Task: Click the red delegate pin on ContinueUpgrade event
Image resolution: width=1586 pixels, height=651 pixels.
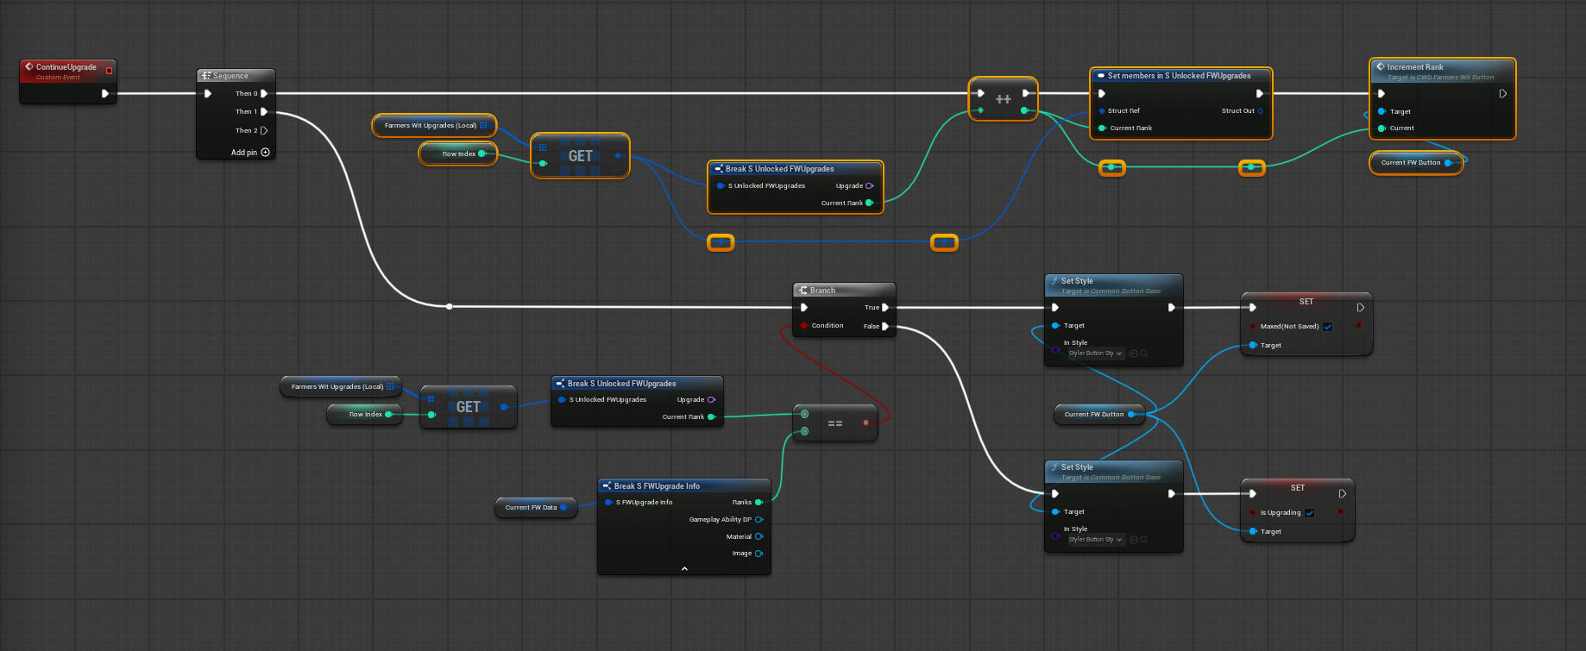Action: (x=109, y=71)
